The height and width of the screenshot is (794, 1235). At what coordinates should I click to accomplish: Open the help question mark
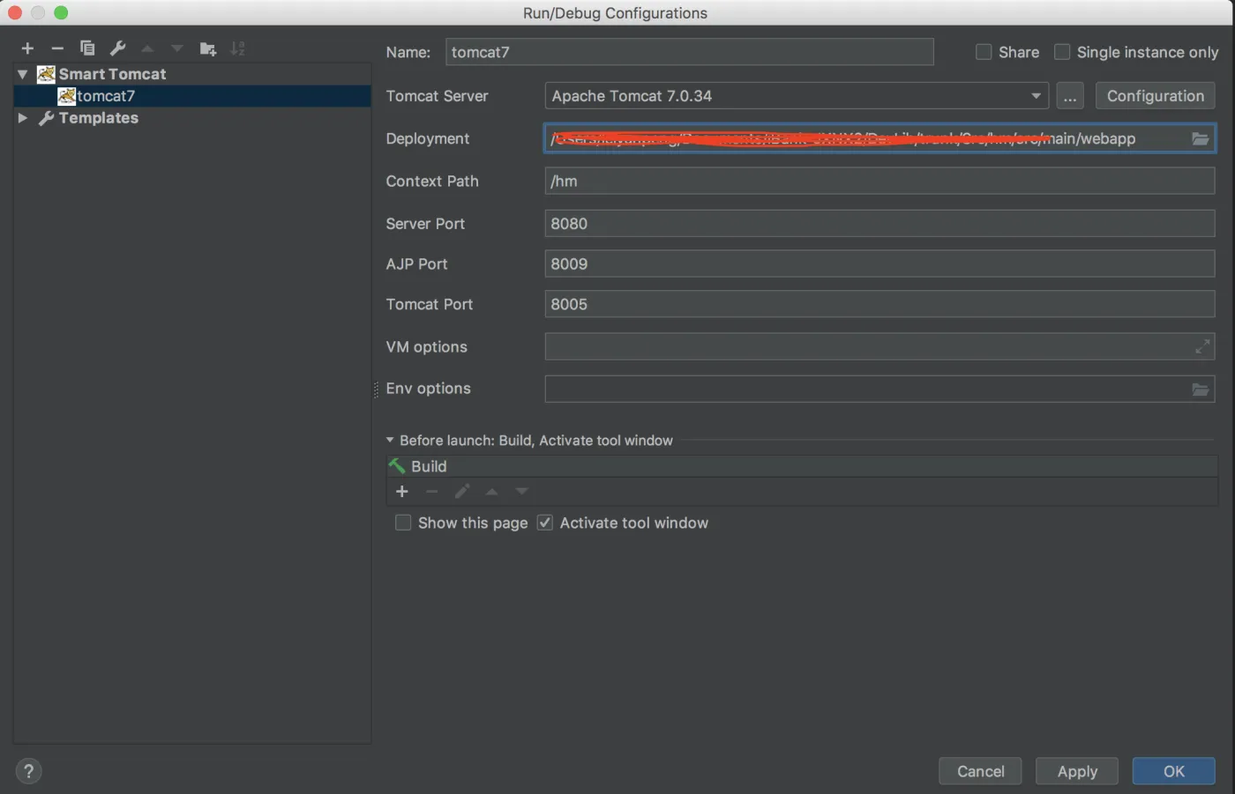click(x=28, y=771)
